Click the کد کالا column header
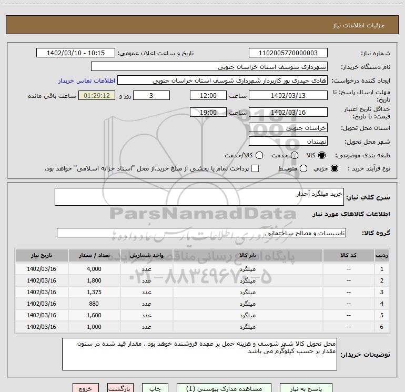 [348, 256]
